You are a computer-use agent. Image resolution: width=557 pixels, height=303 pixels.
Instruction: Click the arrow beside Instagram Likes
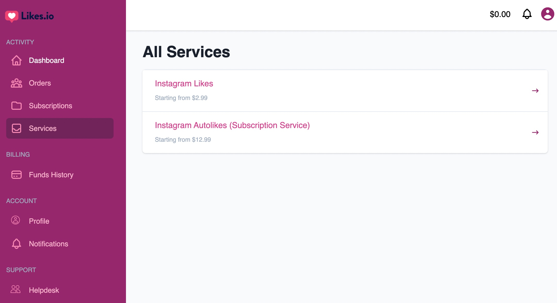point(535,91)
